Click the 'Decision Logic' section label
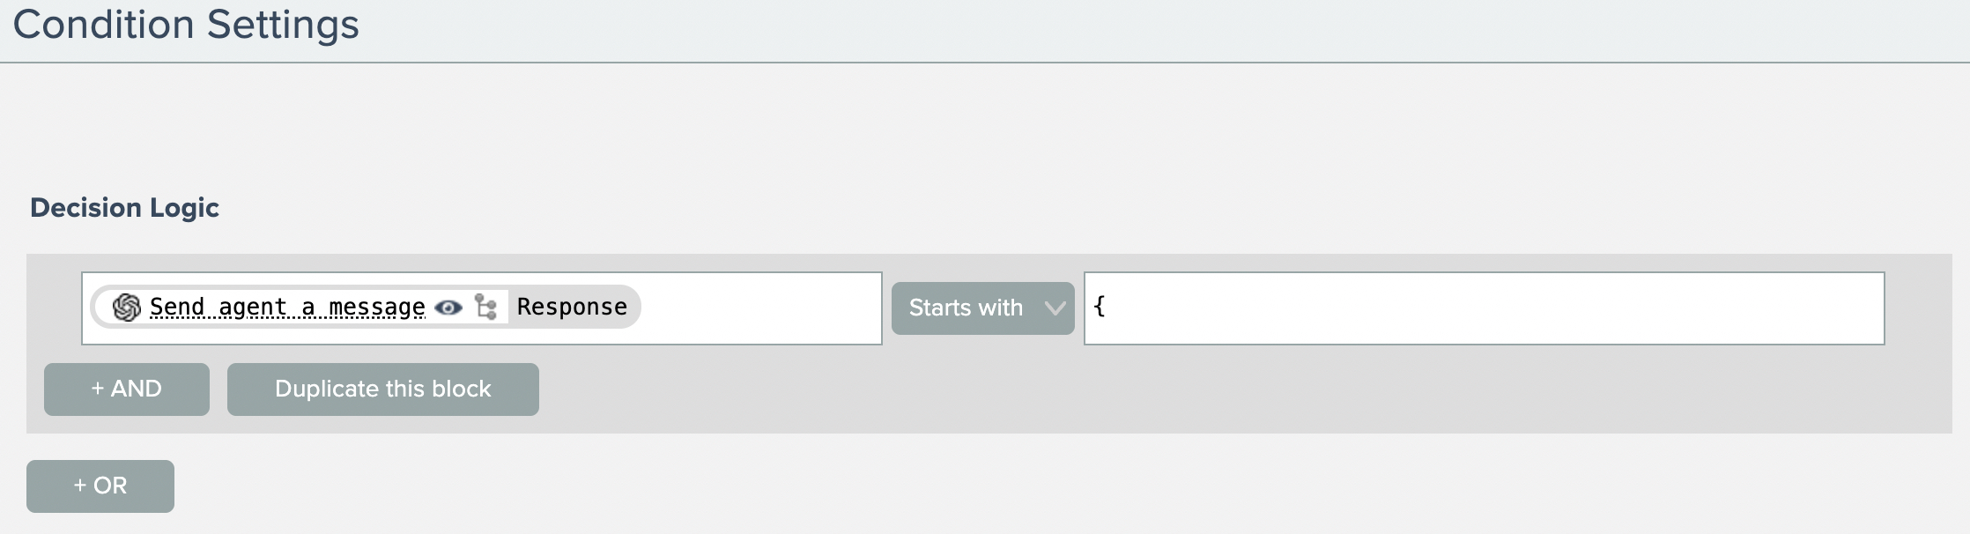1970x534 pixels. (124, 208)
